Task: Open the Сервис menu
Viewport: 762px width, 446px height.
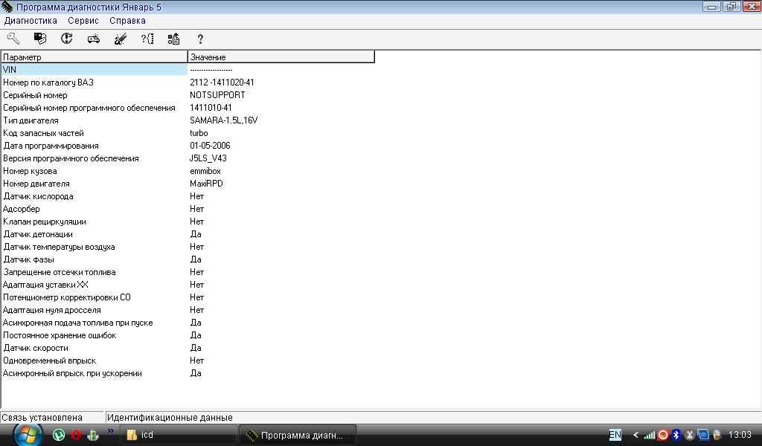Action: click(83, 21)
